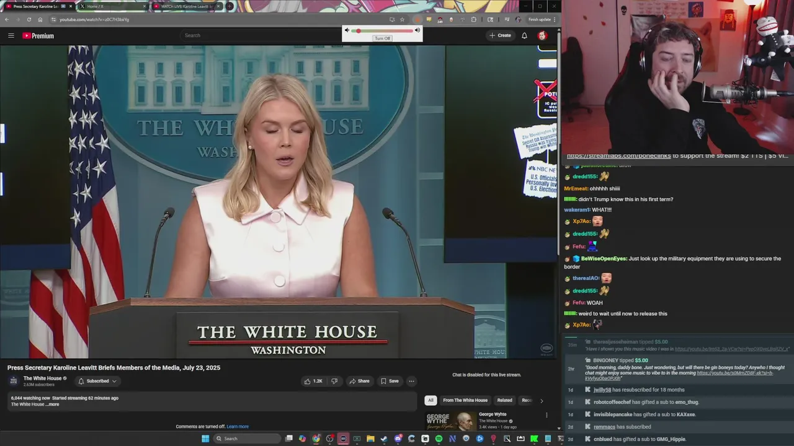Screen dimensions: 794x446
Task: Dislike the Karoline Leavitt briefing video
Action: point(334,381)
